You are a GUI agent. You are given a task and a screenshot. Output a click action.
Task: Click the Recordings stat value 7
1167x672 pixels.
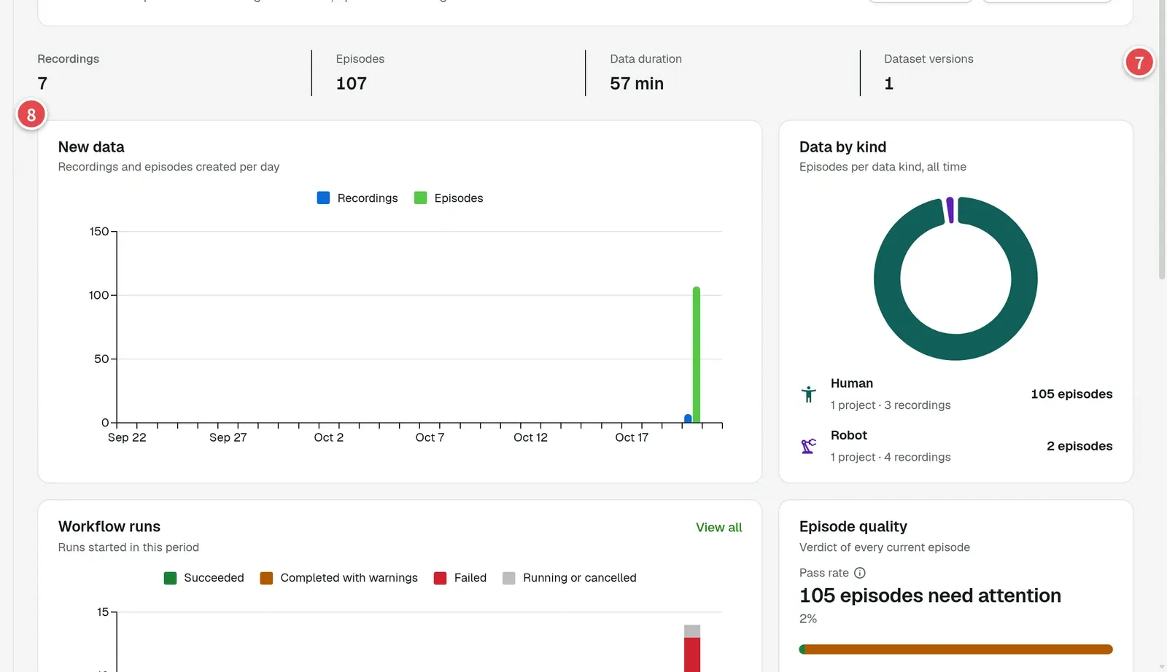click(x=42, y=84)
